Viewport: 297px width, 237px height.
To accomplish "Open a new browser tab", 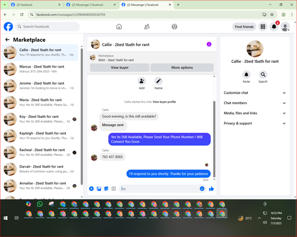I will coord(178,5).
